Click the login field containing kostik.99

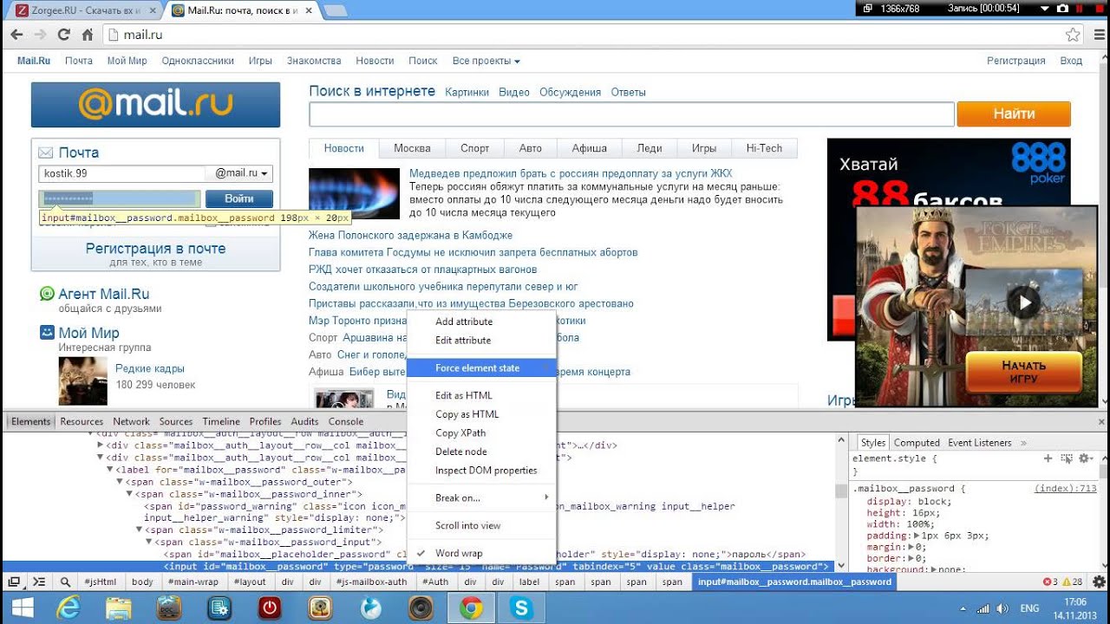point(122,173)
